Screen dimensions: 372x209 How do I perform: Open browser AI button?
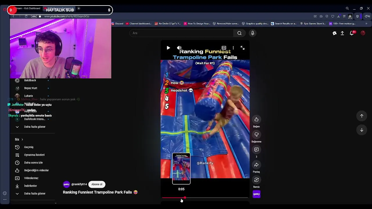click(x=367, y=16)
